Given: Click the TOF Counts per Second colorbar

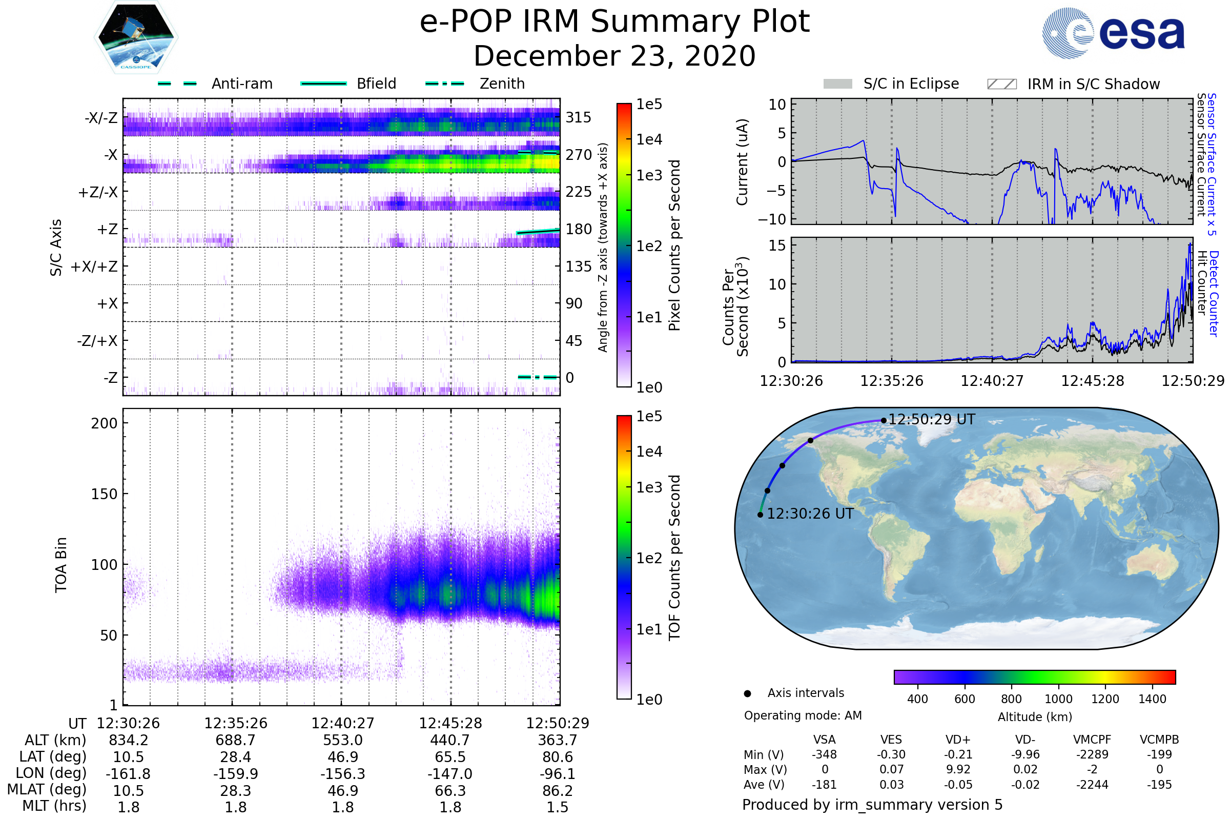Looking at the screenshot, I should click(624, 558).
